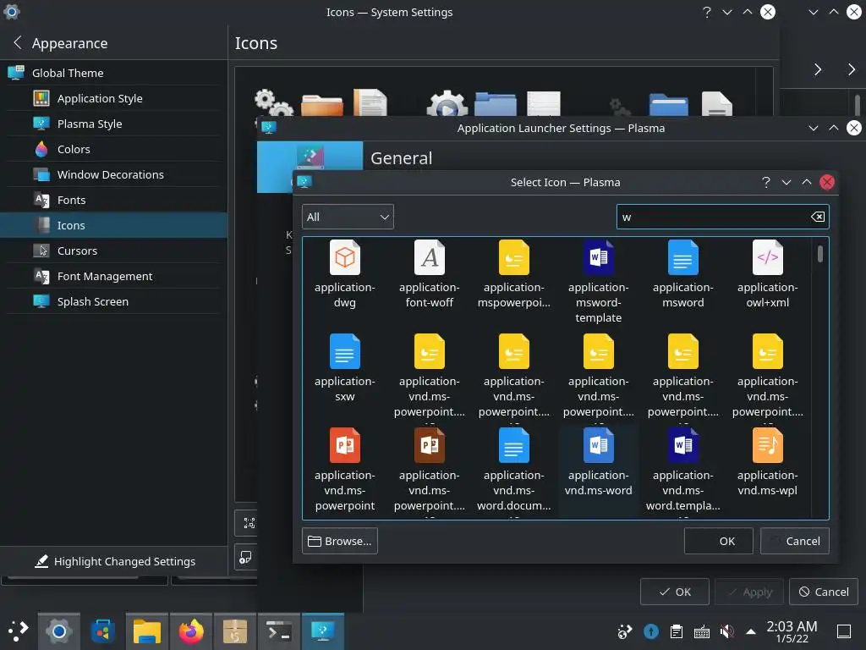Go back from Appearance sidebar
The height and width of the screenshot is (650, 866).
[x=18, y=42]
